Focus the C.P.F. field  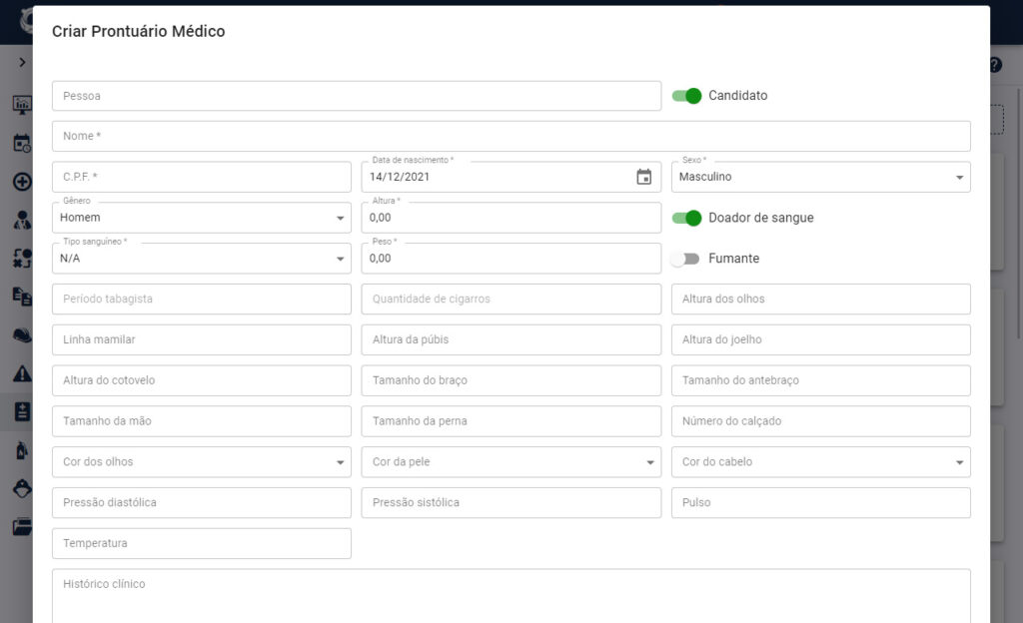pos(202,177)
